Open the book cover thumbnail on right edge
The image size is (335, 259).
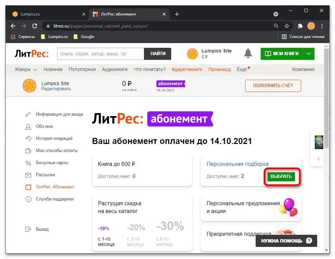(x=319, y=142)
